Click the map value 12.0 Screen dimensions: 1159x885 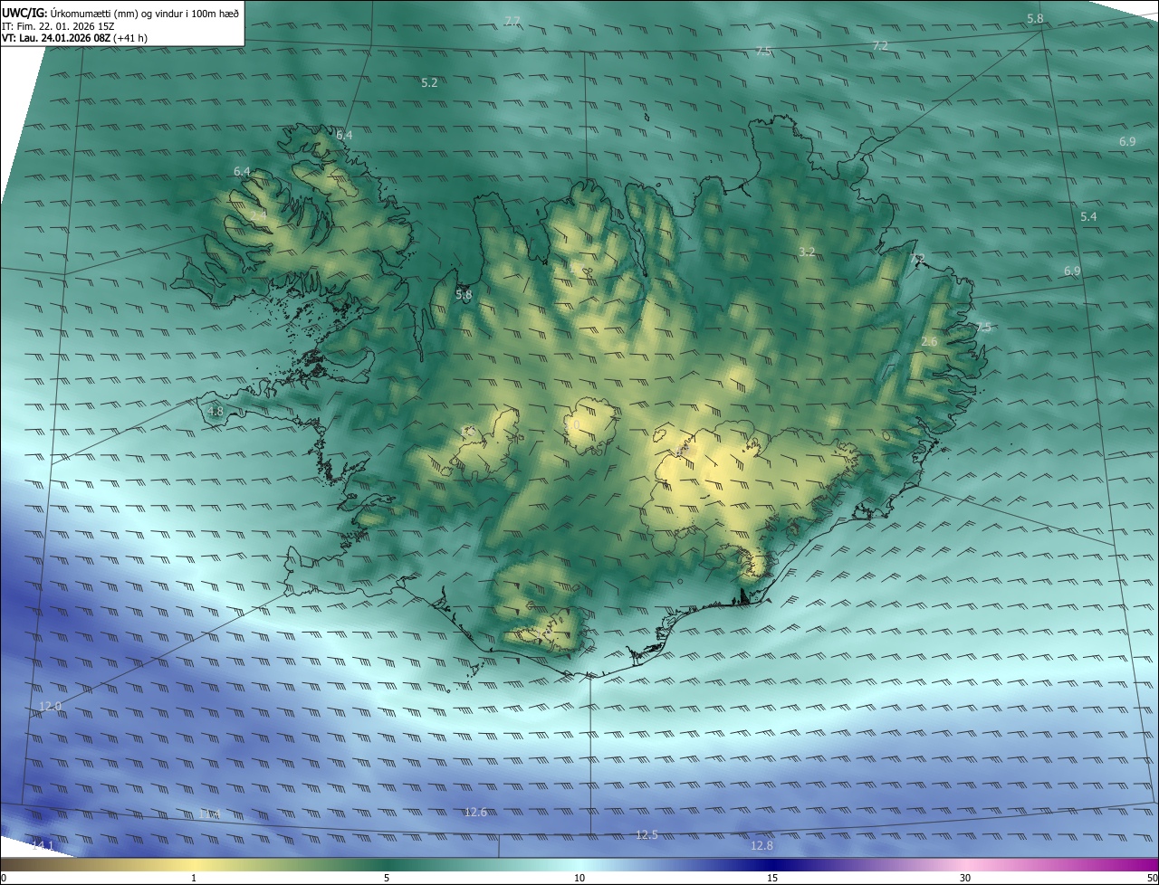(51, 706)
